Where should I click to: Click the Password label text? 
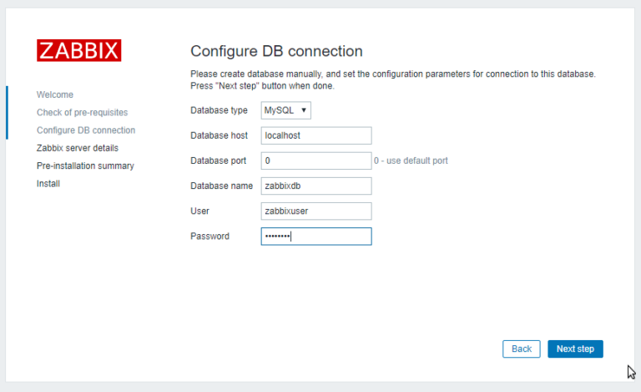coord(209,237)
